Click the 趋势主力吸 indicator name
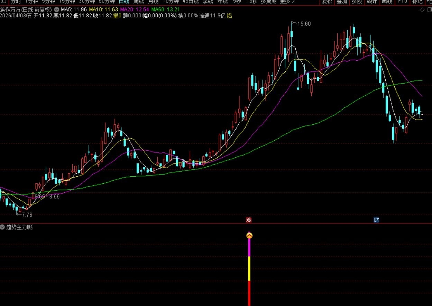This screenshot has height=306, width=432. pyautogui.click(x=19, y=227)
